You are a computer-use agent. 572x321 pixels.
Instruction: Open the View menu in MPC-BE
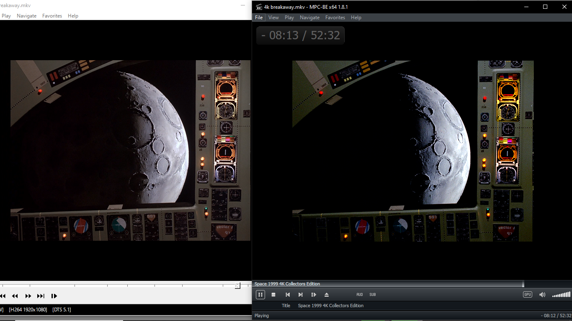(x=273, y=18)
